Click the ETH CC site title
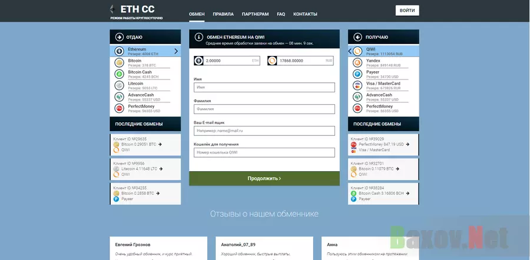The width and height of the screenshot is (530, 260). [138, 9]
